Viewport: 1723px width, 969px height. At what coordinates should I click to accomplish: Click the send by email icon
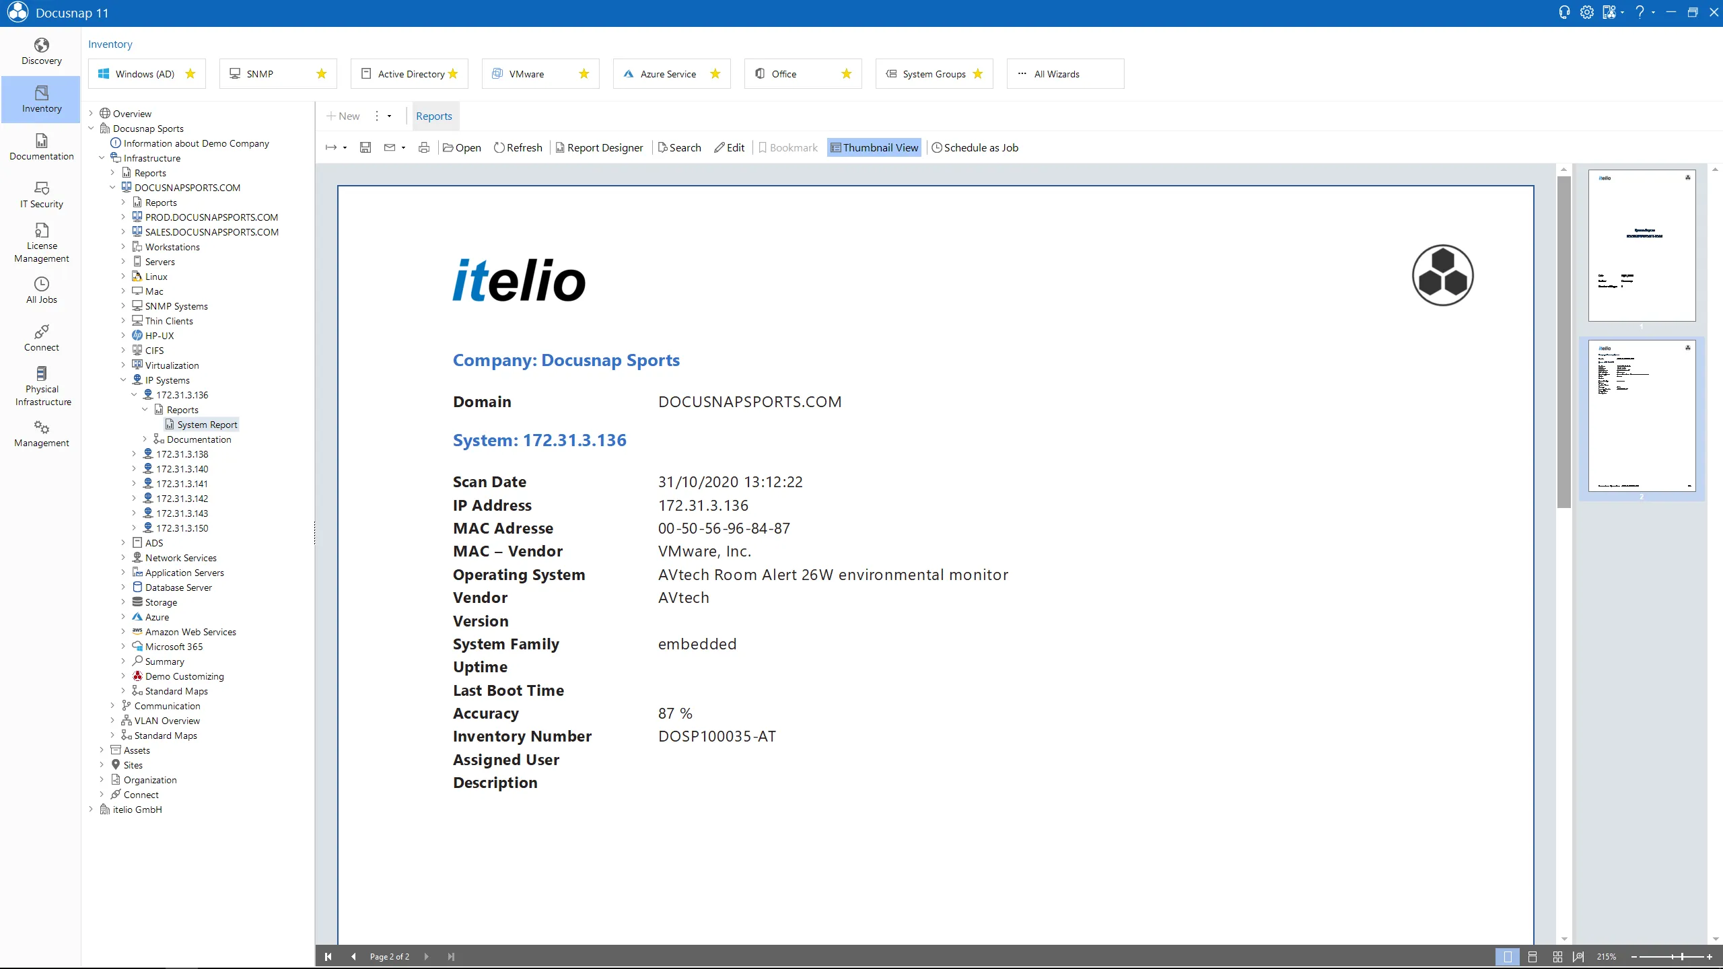click(390, 147)
